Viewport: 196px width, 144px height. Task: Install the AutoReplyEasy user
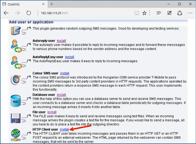[69, 57]
